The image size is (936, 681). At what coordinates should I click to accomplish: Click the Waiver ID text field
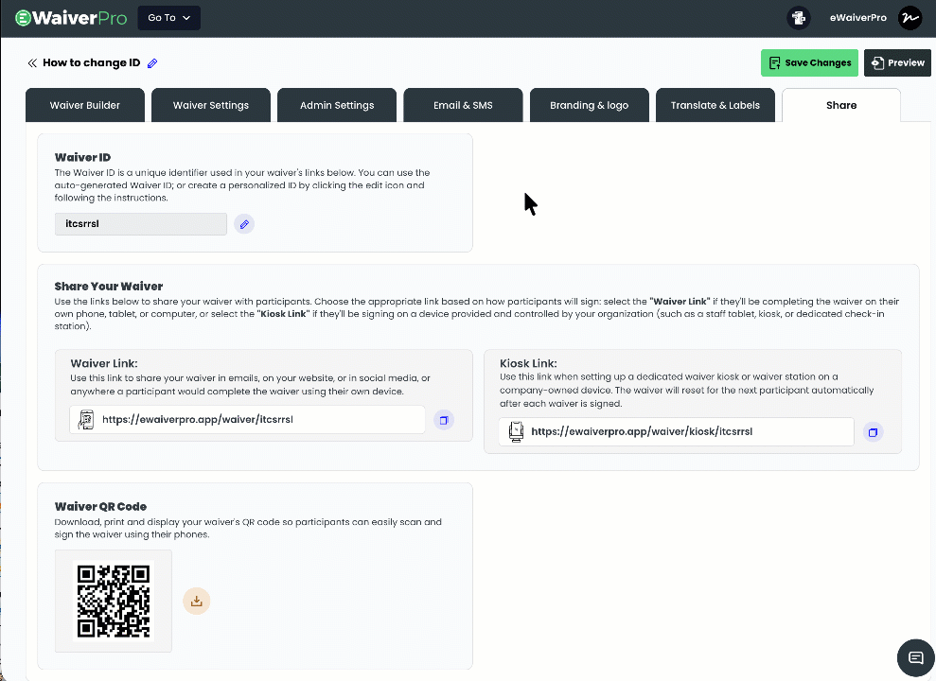tap(141, 224)
